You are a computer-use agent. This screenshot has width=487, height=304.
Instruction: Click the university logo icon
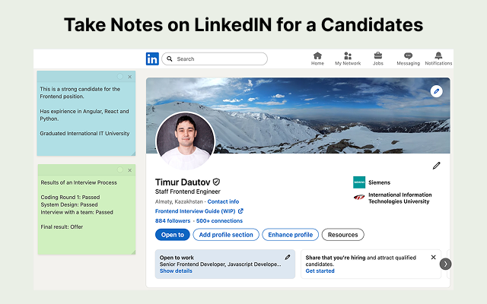click(359, 198)
